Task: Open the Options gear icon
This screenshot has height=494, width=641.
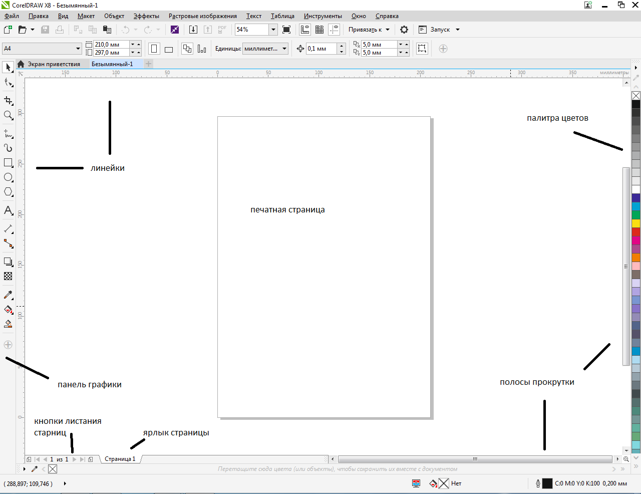Action: (404, 30)
